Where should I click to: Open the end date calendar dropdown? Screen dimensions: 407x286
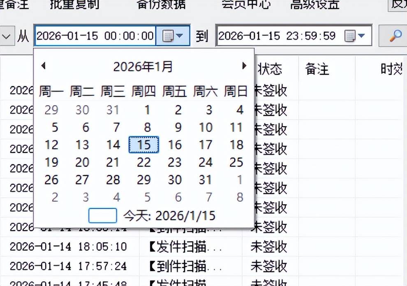(x=355, y=36)
